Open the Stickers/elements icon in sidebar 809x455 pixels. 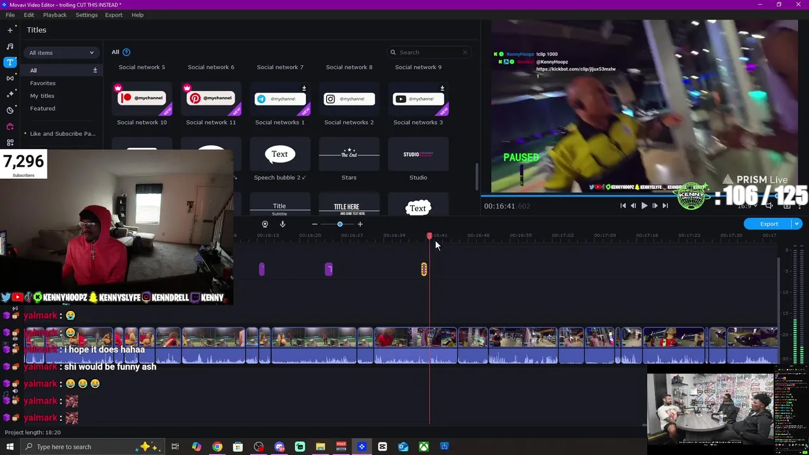point(10,110)
